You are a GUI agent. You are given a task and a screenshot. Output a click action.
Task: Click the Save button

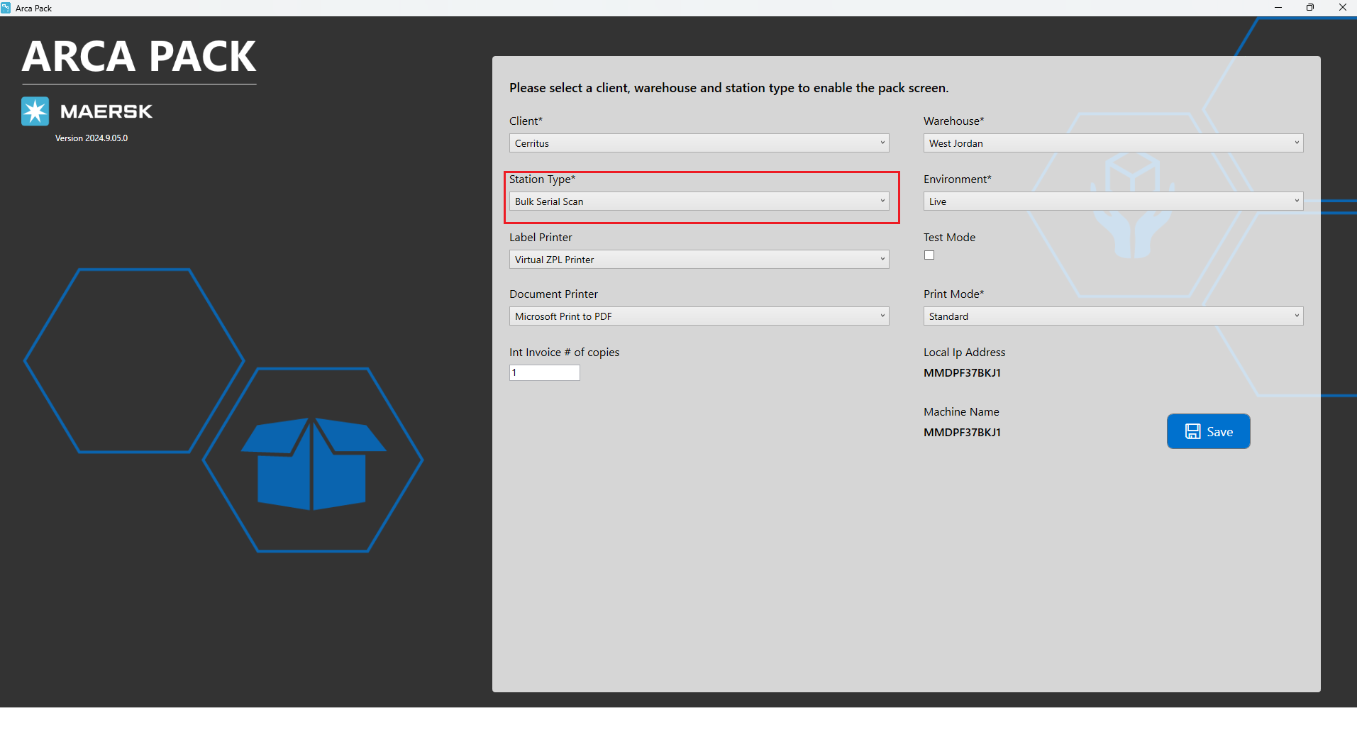1208,431
